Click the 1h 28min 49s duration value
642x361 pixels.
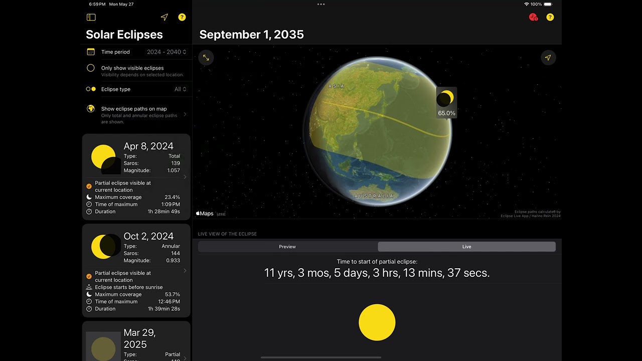point(164,212)
